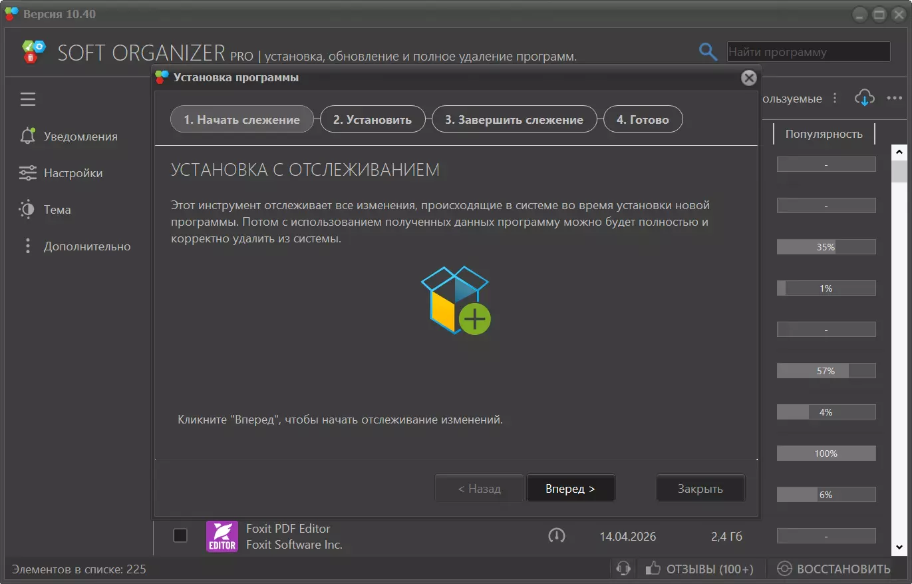The image size is (912, 584).
Task: Open the hamburger menu icon
Action: point(27,99)
